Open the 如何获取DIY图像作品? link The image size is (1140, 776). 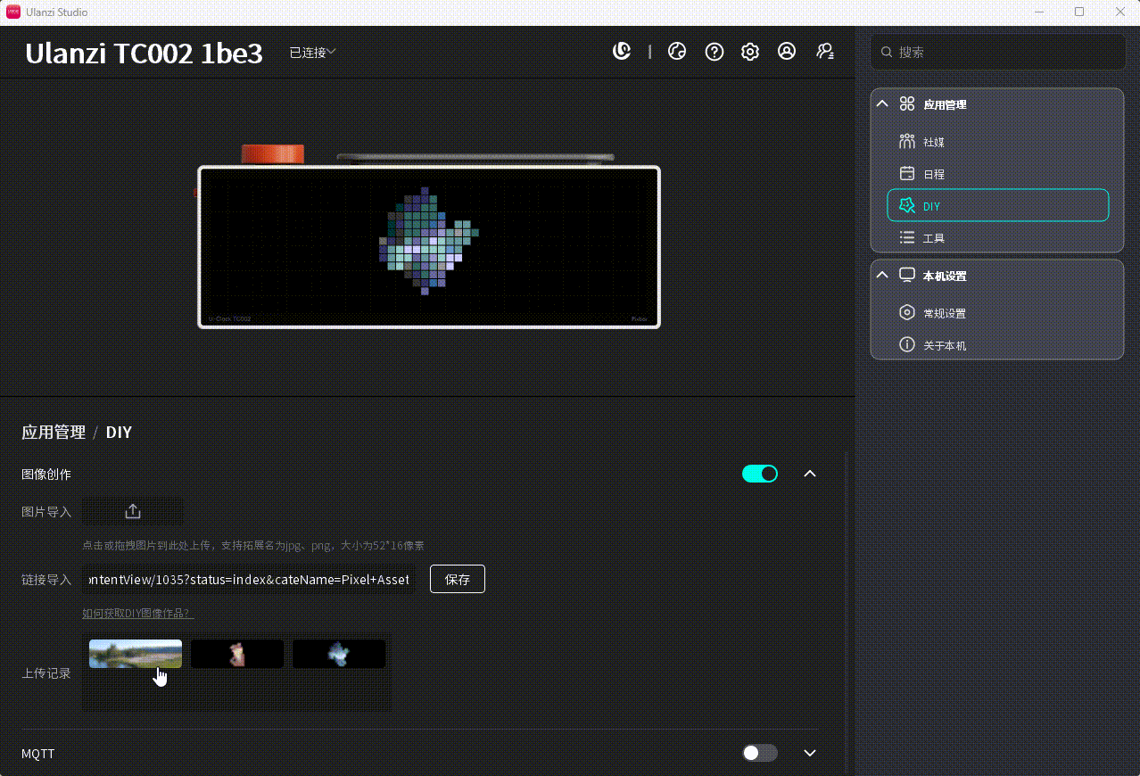pos(137,613)
